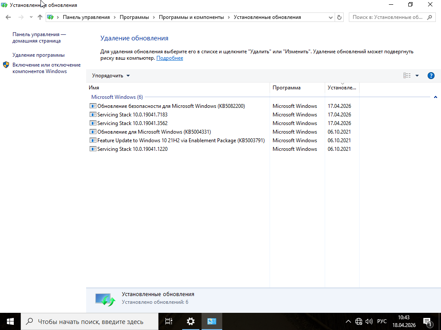Viewport: 441px width, 330px height.
Task: Open address bar history dropdown
Action: (x=331, y=17)
